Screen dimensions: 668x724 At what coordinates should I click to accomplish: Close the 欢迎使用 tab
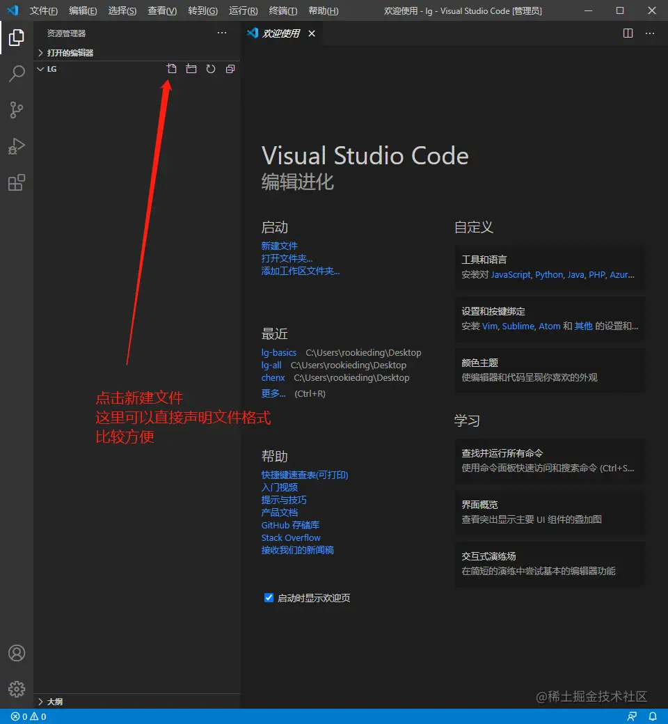coord(312,33)
